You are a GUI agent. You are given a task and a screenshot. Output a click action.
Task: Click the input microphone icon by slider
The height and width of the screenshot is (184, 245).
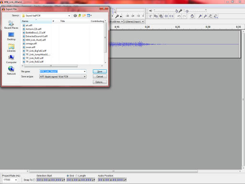point(180,11)
